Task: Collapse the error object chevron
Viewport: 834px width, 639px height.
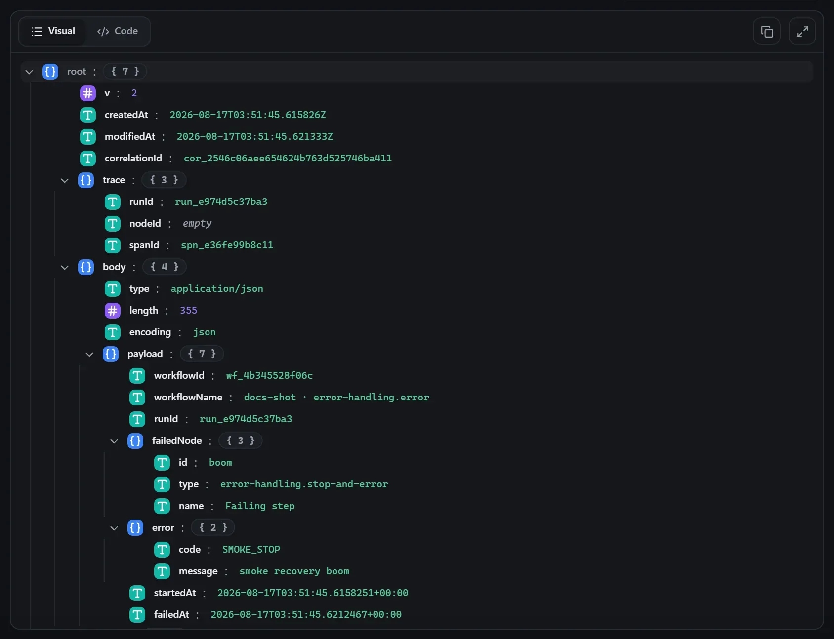Action: pyautogui.click(x=114, y=528)
